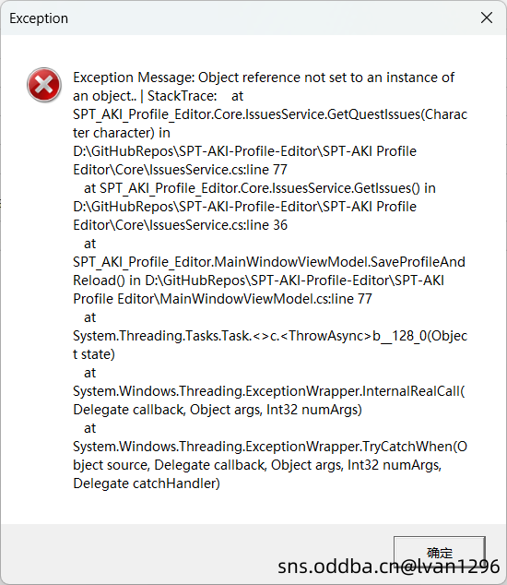Click the GetQuestIssues(Charac stack line
507x585 pixels.
pos(270,114)
